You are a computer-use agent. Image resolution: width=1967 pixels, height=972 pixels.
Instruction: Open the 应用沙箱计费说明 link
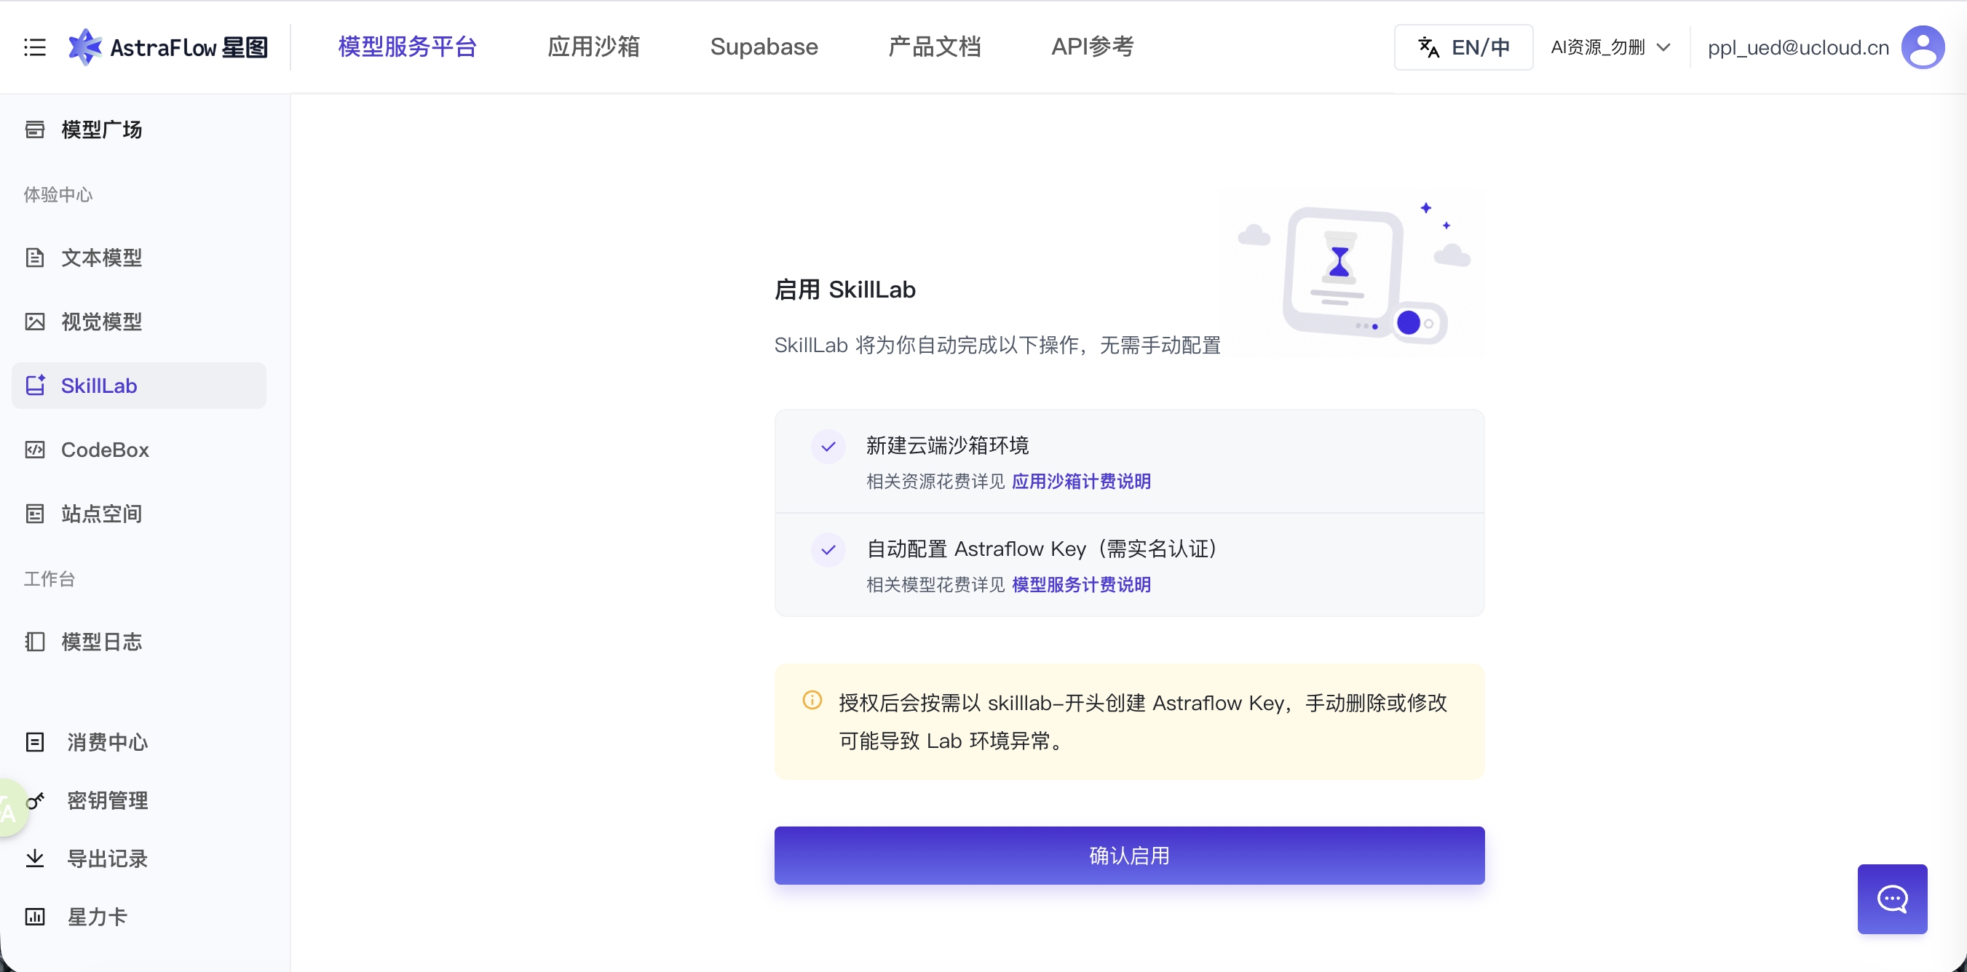1081,482
